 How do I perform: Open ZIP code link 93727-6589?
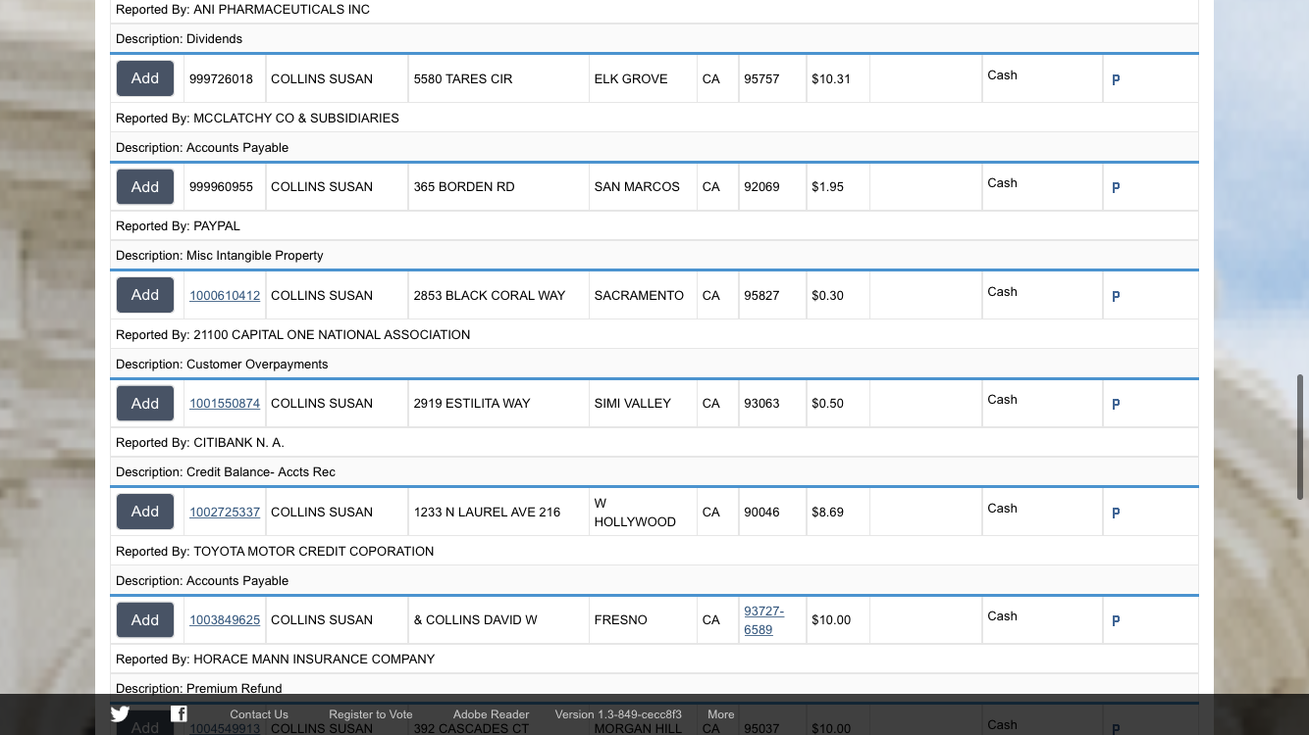763,620
